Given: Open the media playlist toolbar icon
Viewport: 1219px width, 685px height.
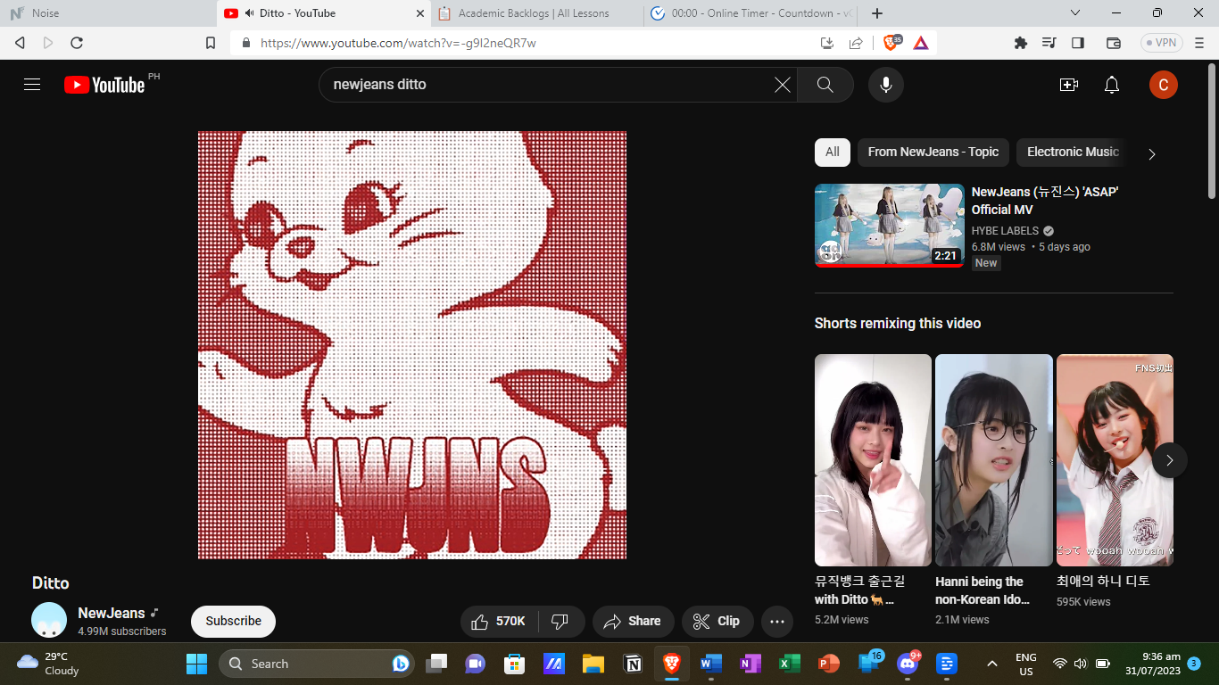Looking at the screenshot, I should coord(1049,43).
